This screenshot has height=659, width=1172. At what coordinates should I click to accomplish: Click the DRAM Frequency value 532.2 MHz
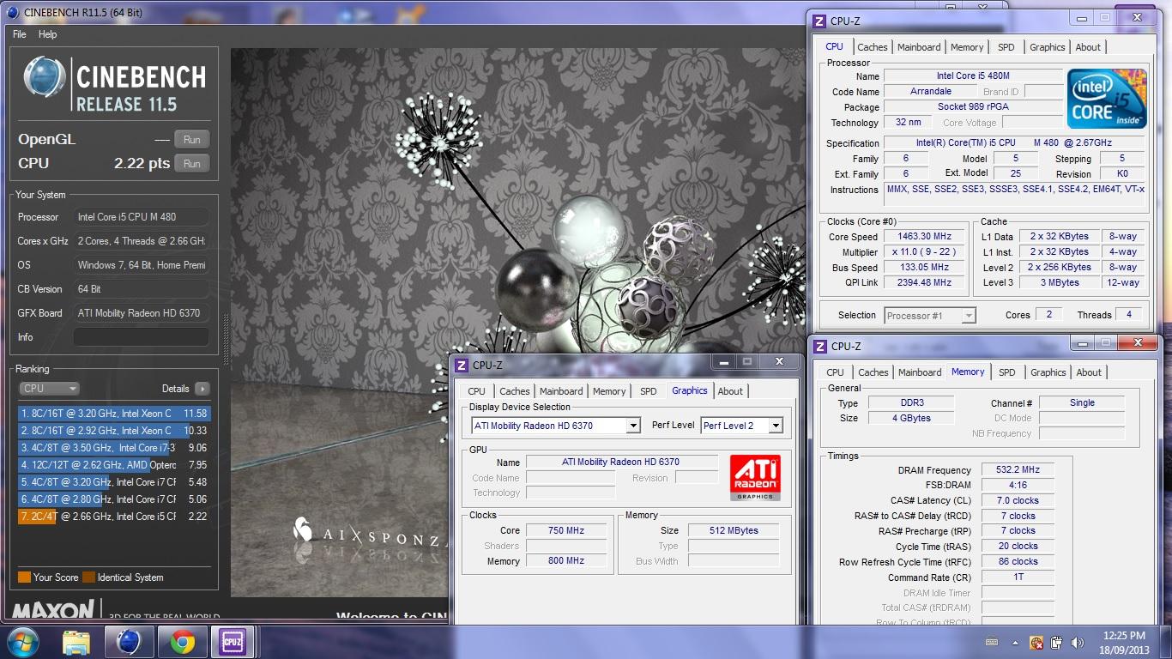pos(1018,470)
